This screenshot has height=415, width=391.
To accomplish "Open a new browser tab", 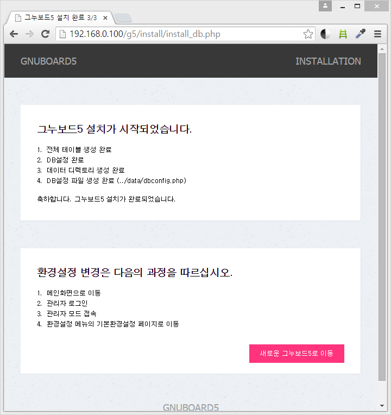I will [x=123, y=18].
